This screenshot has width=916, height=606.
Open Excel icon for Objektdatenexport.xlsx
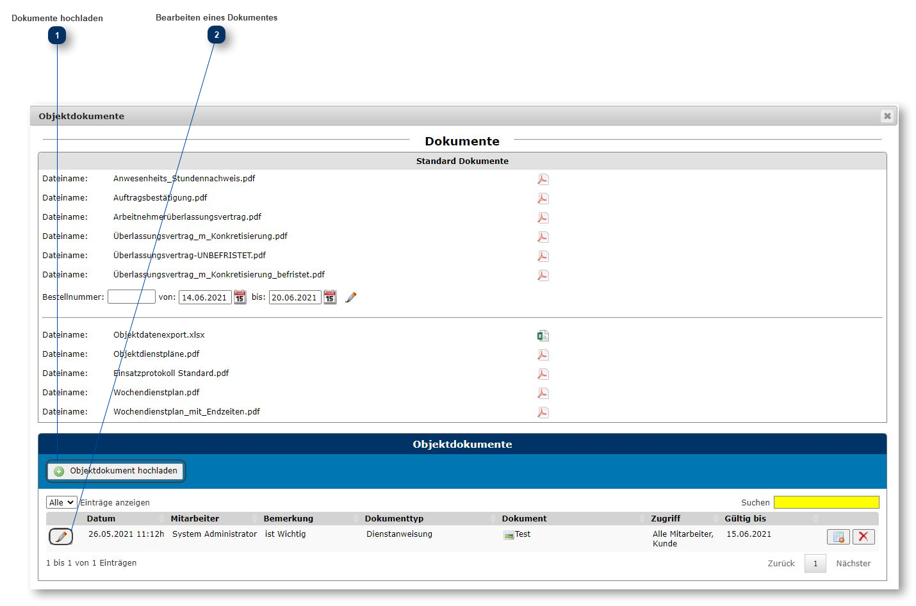pos(543,336)
